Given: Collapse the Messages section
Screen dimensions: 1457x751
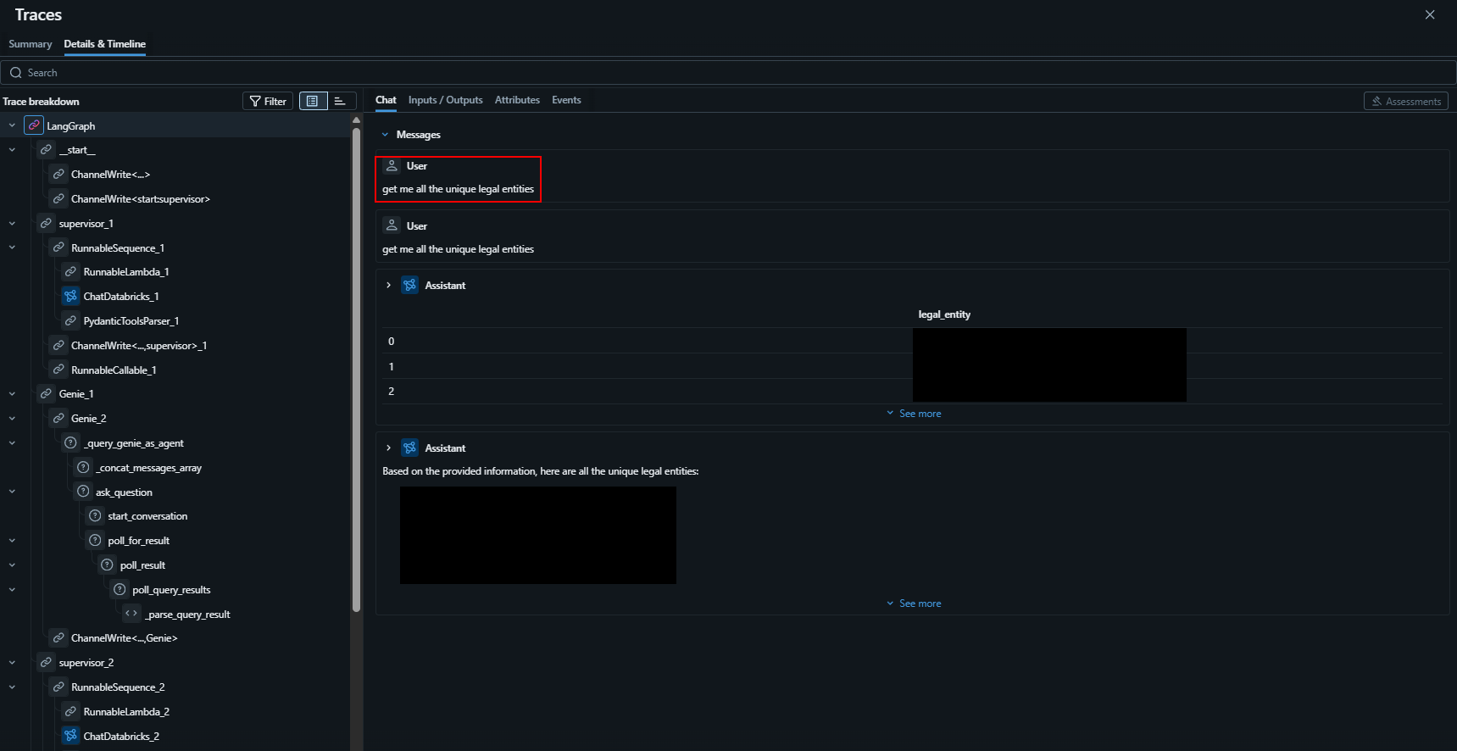Looking at the screenshot, I should coord(385,135).
